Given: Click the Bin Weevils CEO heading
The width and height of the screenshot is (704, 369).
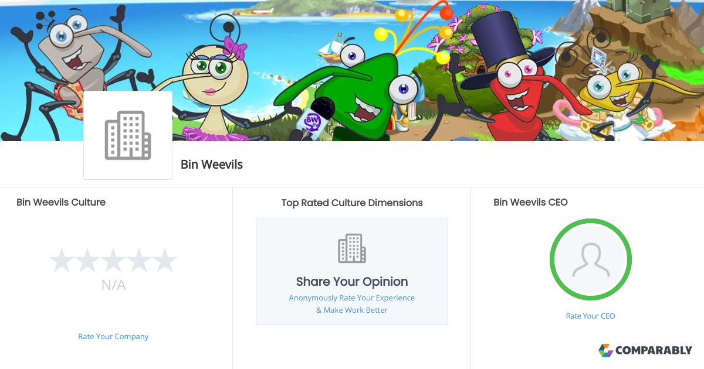Looking at the screenshot, I should pos(531,202).
